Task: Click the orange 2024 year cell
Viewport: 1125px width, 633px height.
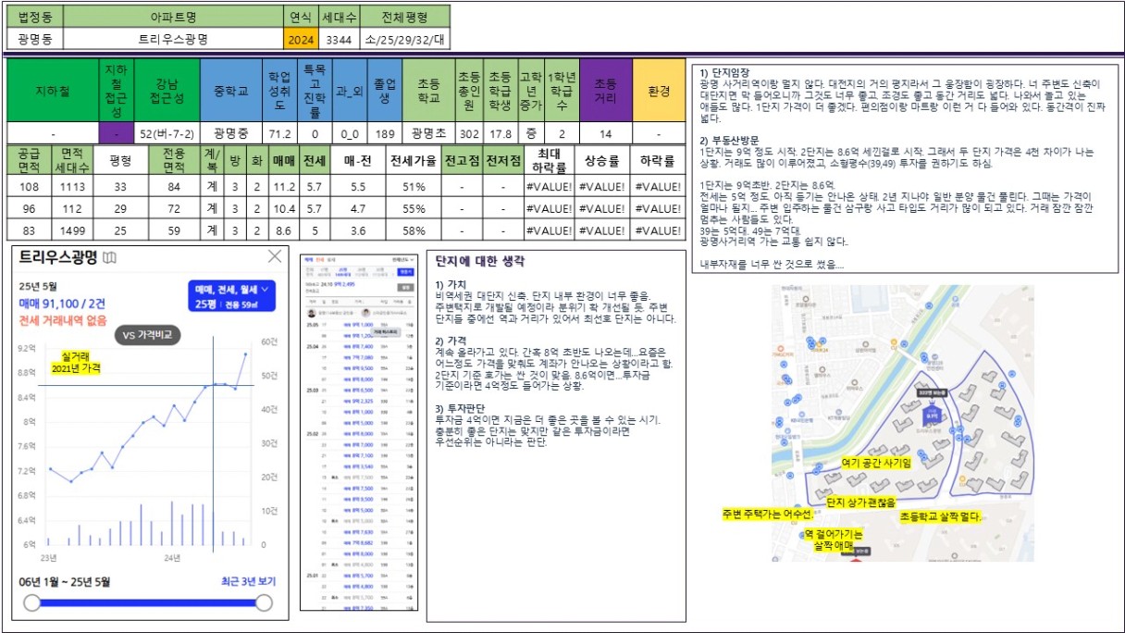Action: click(x=301, y=39)
